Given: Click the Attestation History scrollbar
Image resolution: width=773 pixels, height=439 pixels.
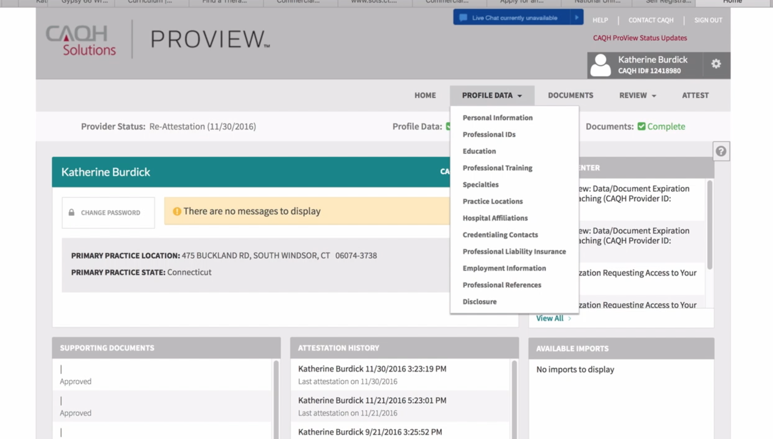Looking at the screenshot, I should point(514,399).
